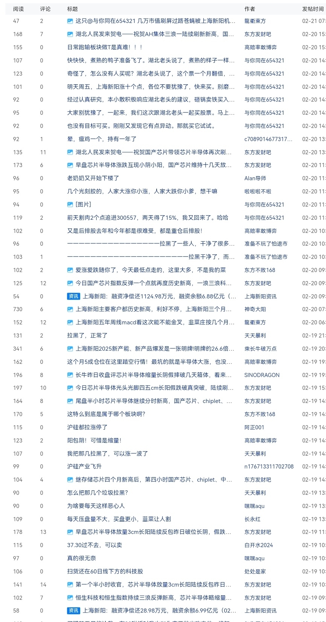
Task: Click the 发帖时间 column header
Action: tap(313, 9)
